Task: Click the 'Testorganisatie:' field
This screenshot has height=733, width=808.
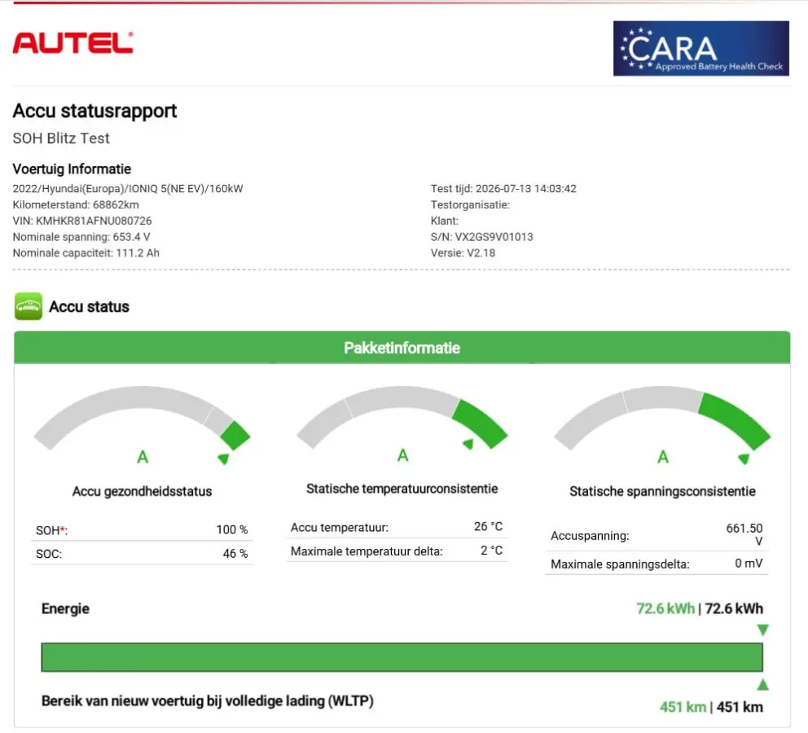Action: 470,204
